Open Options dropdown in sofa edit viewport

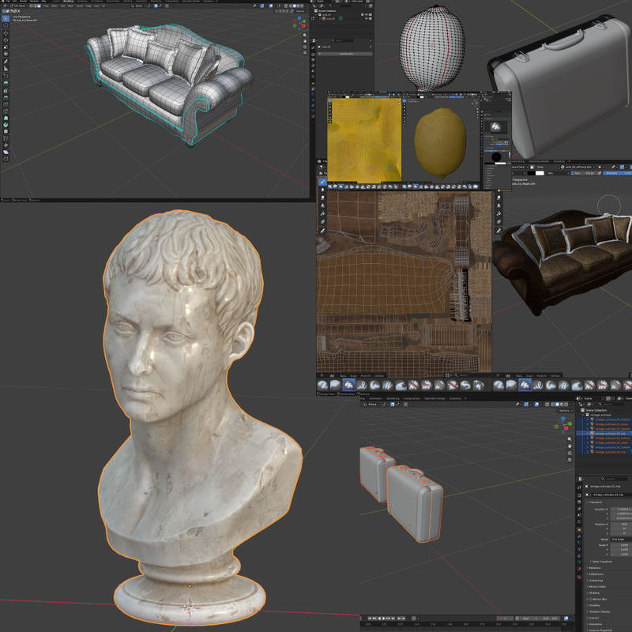point(301,11)
